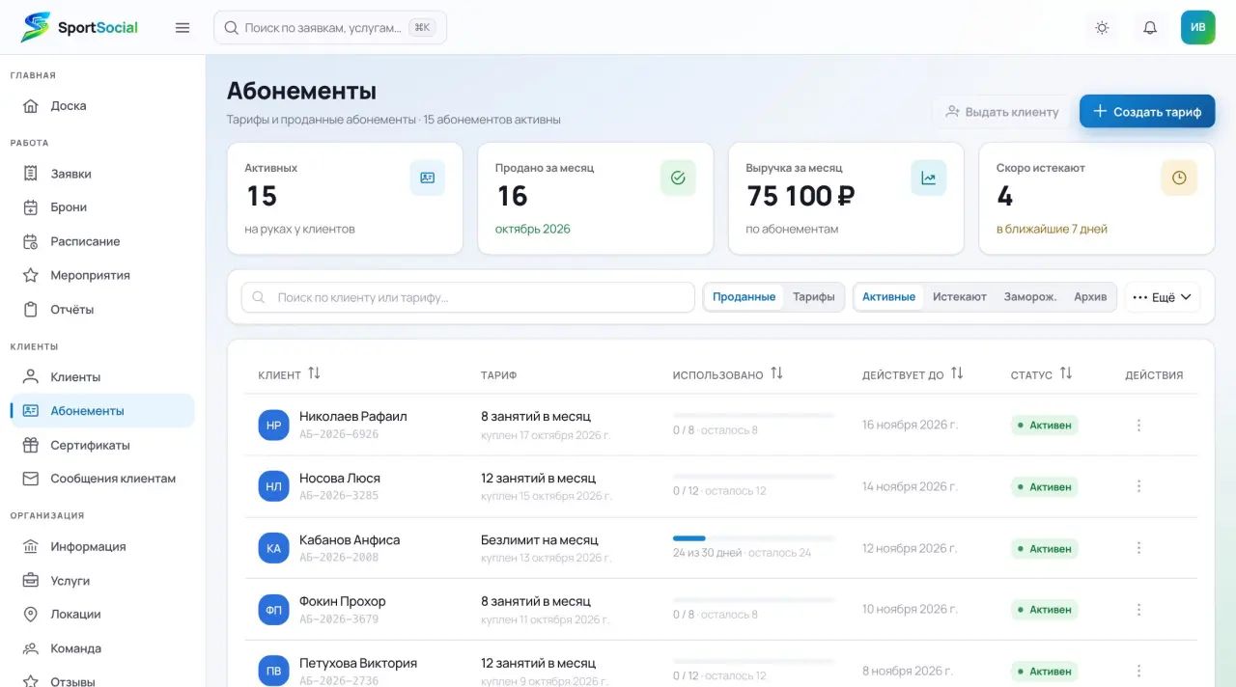This screenshot has width=1236, height=687.
Task: Click the ФП avatar of Фокин Прохор
Action: point(273,610)
